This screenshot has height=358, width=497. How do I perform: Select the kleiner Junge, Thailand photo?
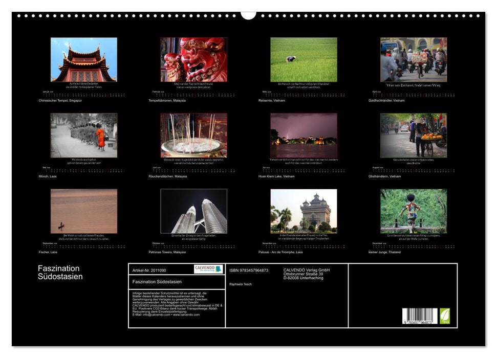[413, 211]
